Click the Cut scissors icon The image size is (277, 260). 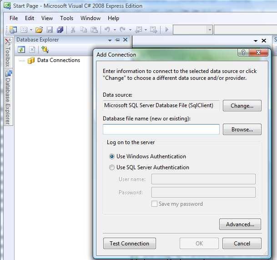73,30
